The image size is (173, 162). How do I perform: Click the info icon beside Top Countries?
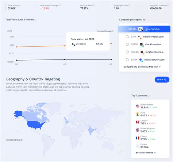pos(149,96)
